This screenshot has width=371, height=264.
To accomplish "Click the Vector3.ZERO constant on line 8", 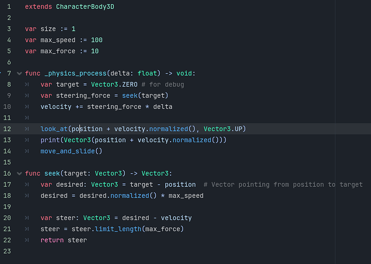I will point(115,85).
